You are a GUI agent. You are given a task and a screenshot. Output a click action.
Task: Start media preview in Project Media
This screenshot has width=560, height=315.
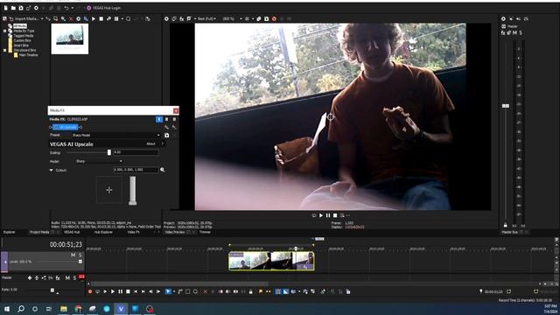(94, 18)
